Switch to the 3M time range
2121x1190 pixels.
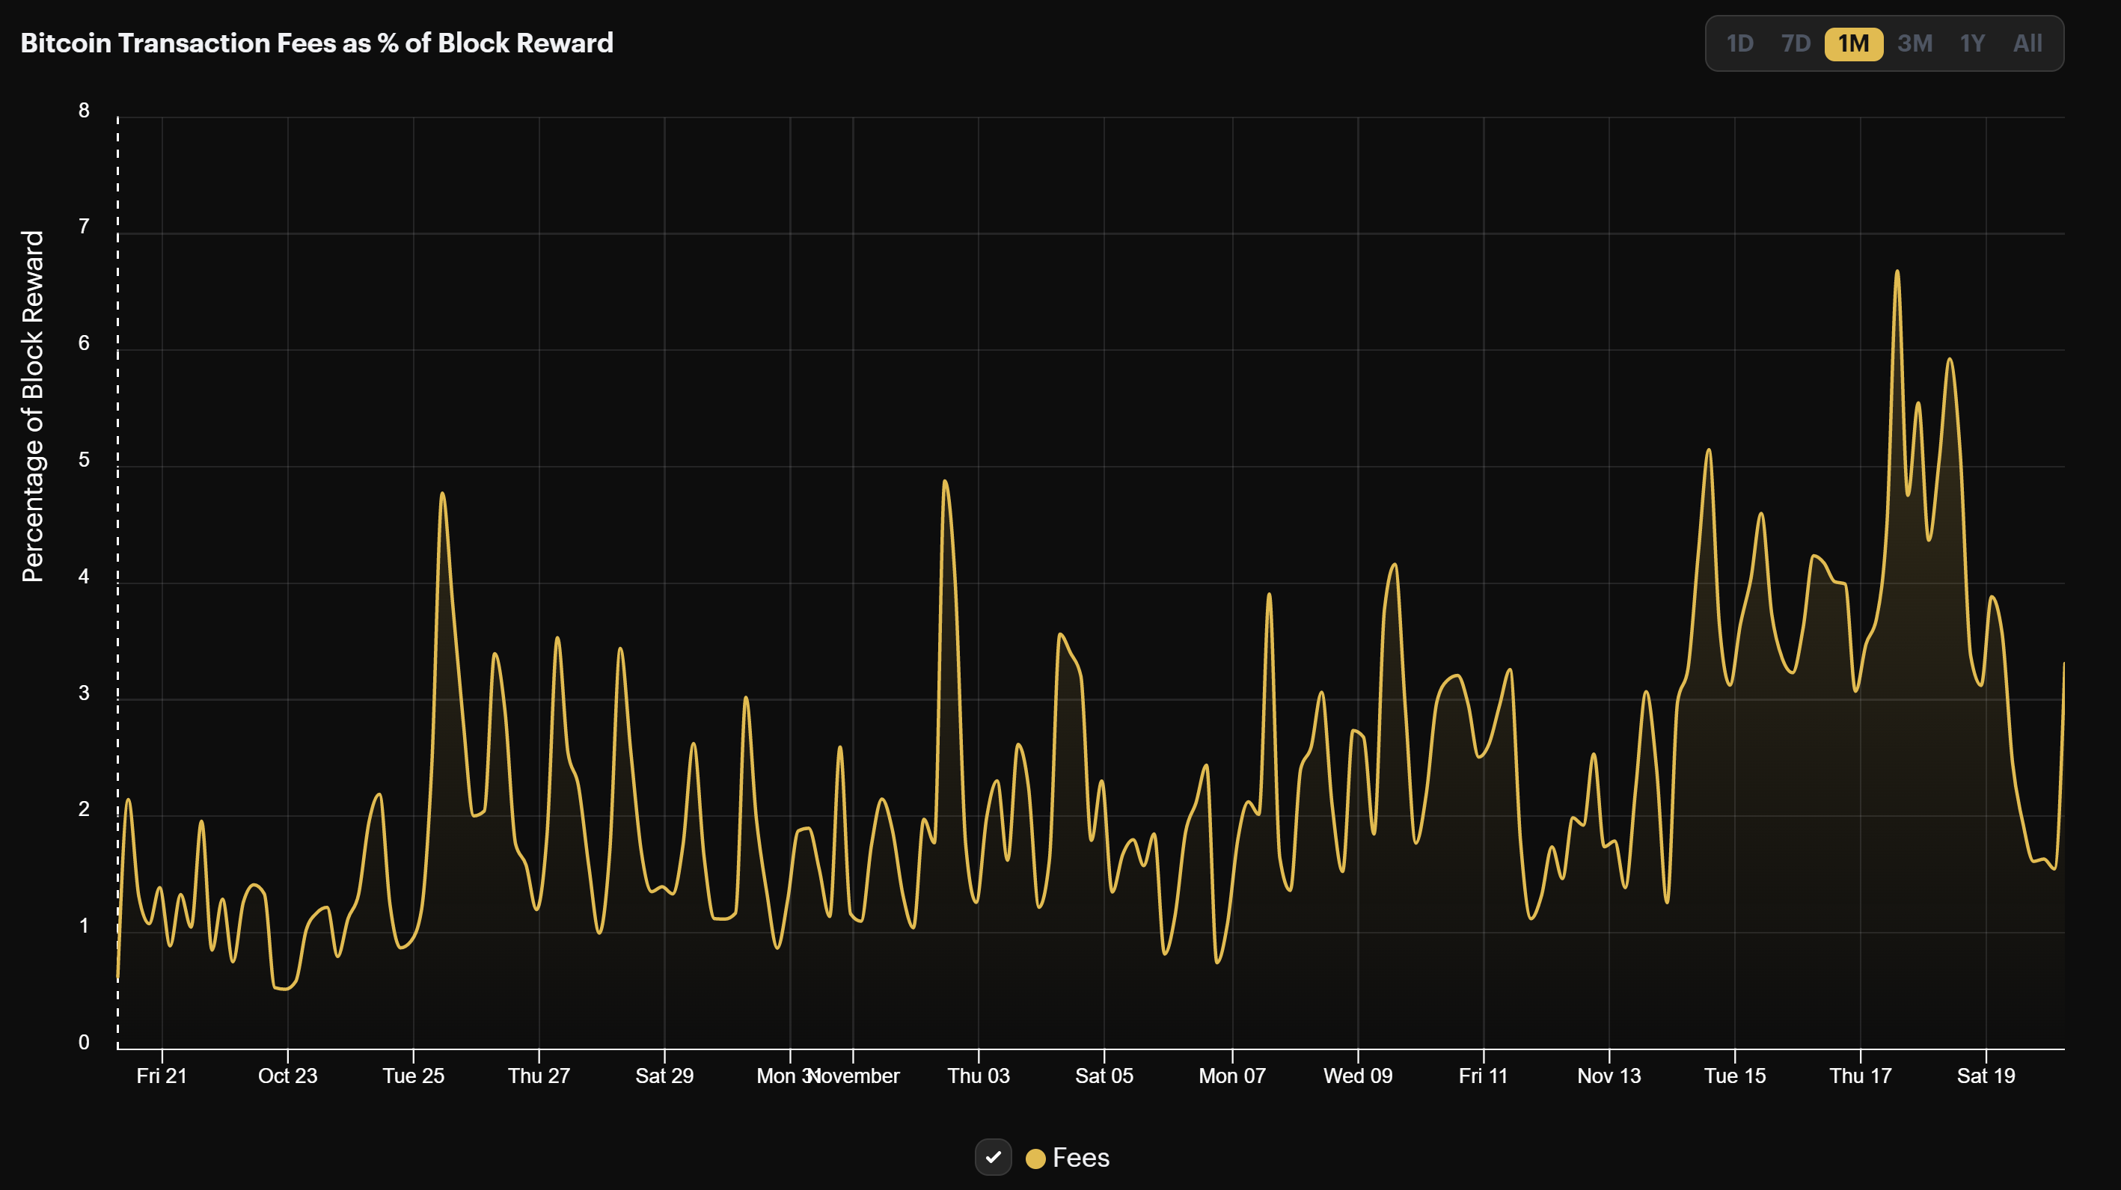pyautogui.click(x=1915, y=43)
